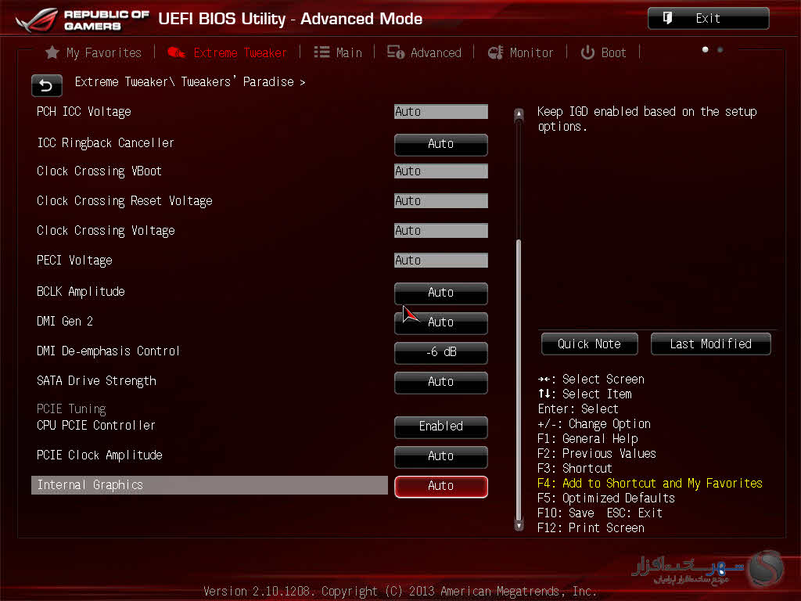The height and width of the screenshot is (601, 801).
Task: Open the CPU PCIE Controller Enabled dropdown
Action: tap(440, 426)
